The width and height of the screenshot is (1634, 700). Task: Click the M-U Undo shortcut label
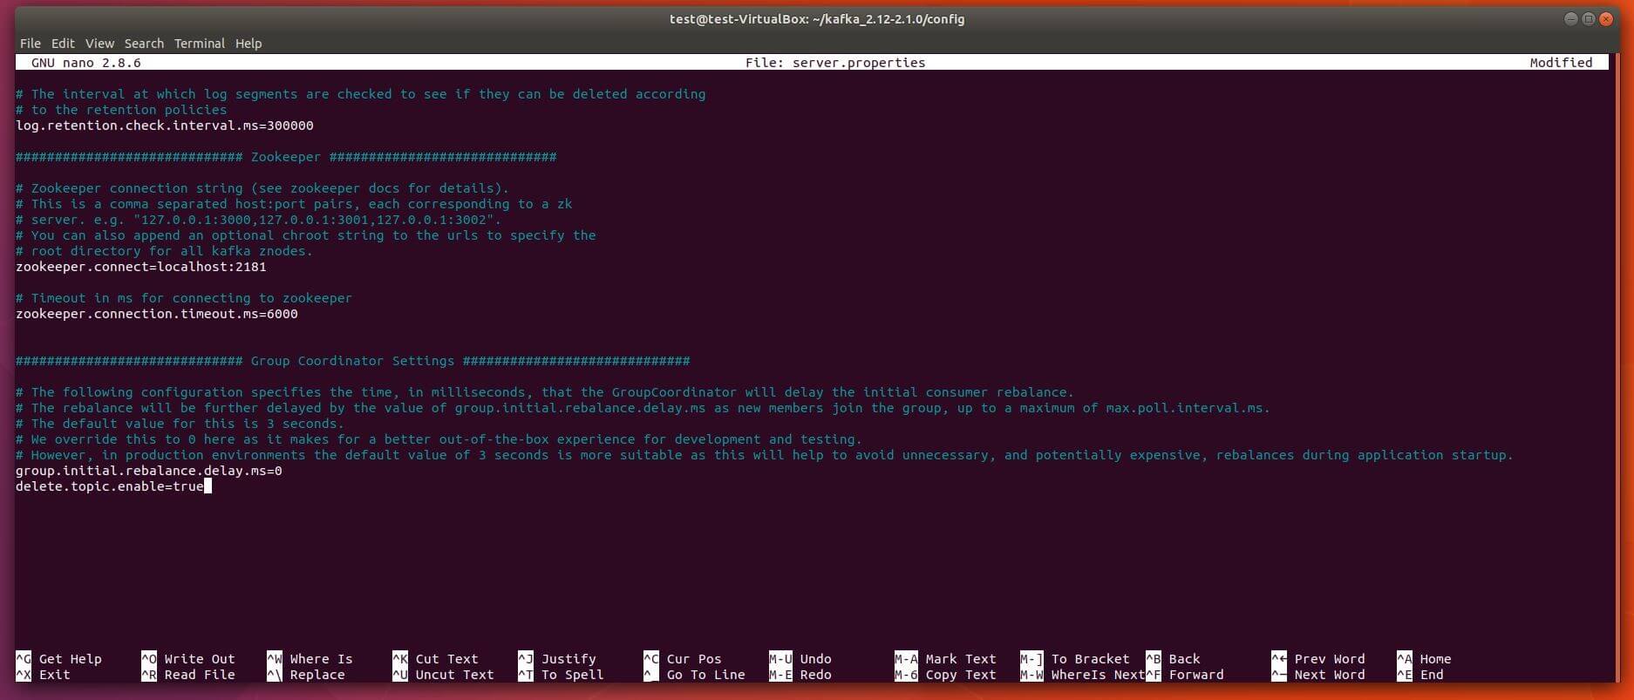[800, 659]
